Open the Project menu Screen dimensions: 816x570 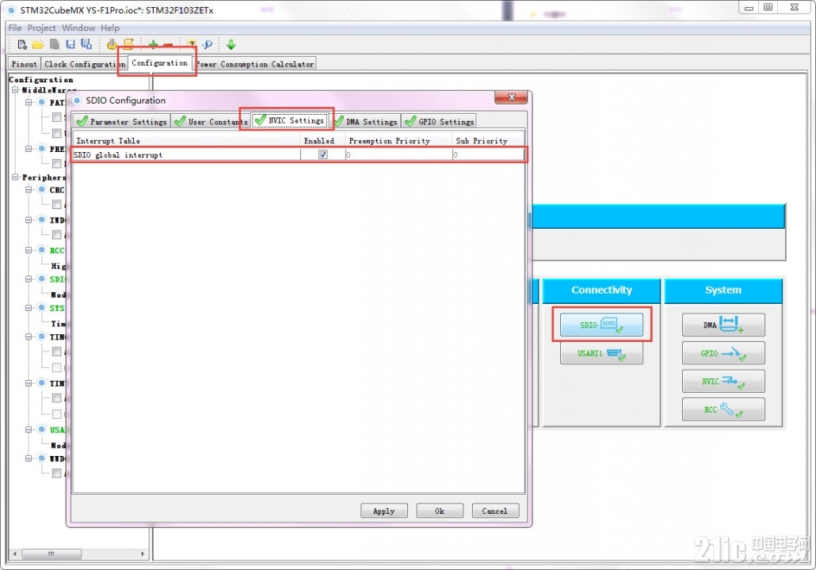pyautogui.click(x=42, y=28)
